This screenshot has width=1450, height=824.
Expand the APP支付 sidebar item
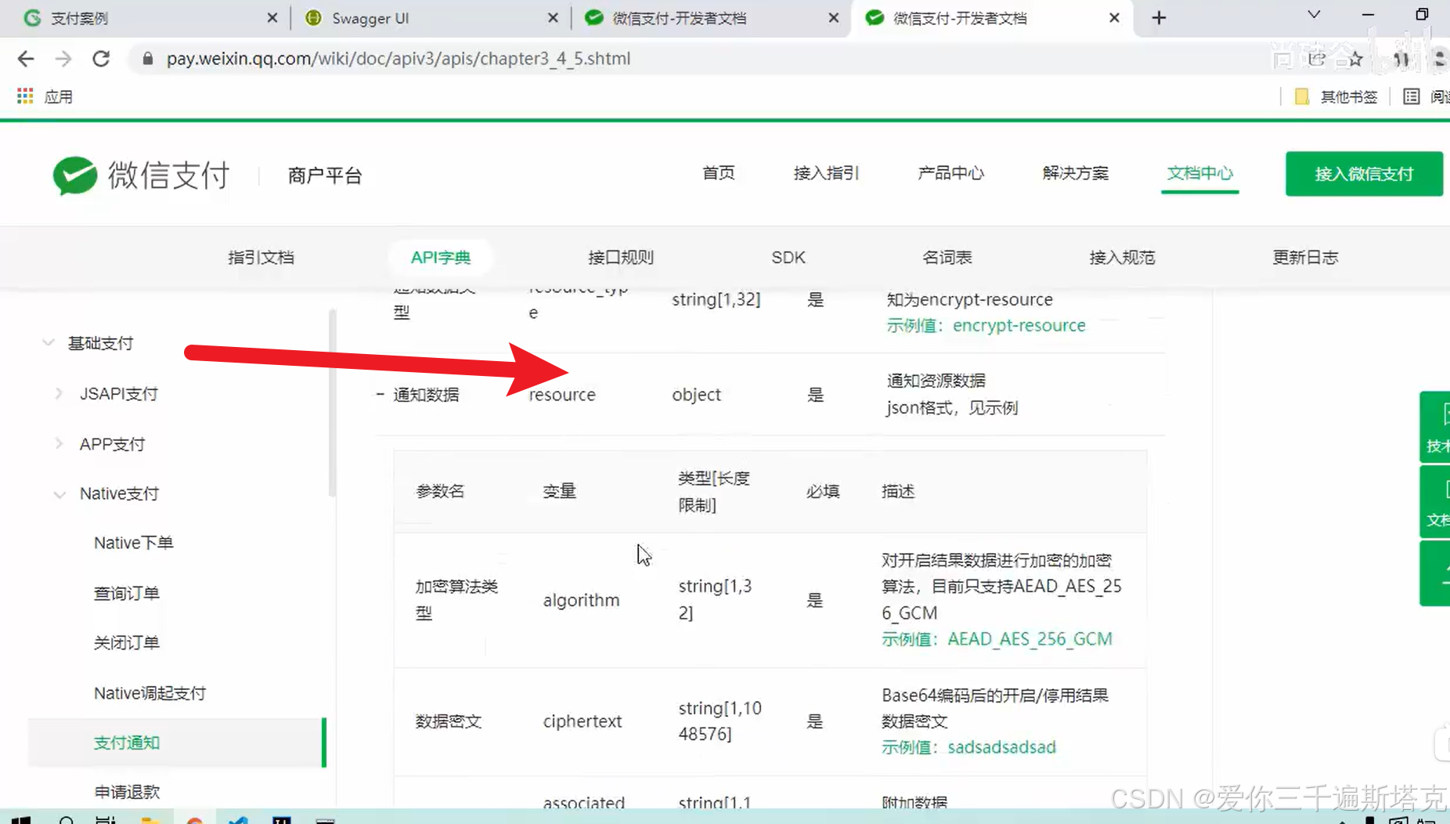pyautogui.click(x=60, y=443)
